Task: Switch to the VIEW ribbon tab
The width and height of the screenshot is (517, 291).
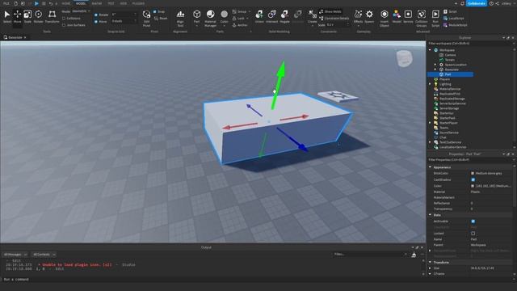Action: pos(124,3)
